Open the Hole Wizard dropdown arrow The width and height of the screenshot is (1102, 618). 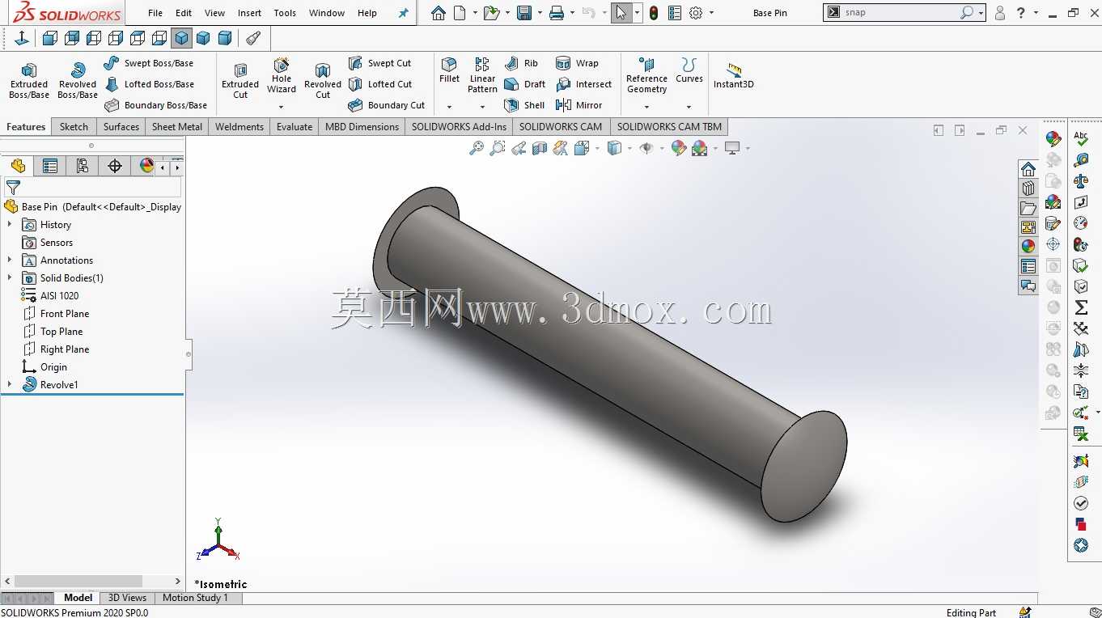[x=282, y=107]
